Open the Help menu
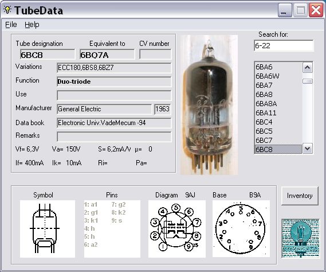 pos(32,25)
